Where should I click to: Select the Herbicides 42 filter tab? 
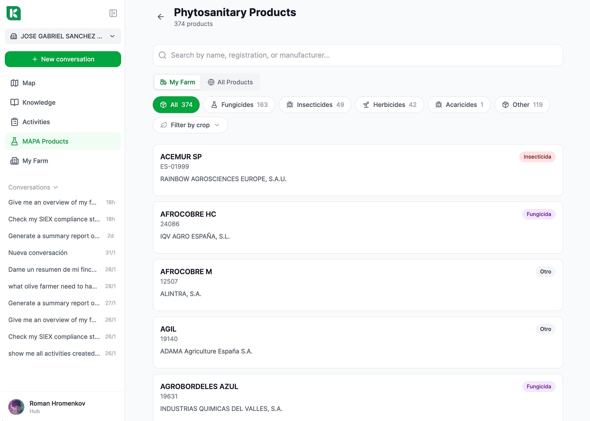point(389,105)
